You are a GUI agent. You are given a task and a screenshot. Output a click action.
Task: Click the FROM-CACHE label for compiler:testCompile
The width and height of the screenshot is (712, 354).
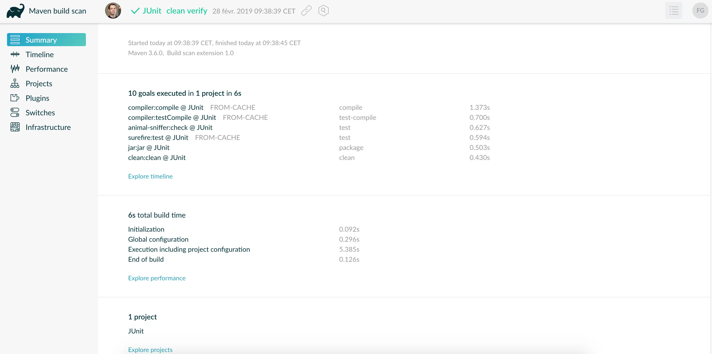245,118
